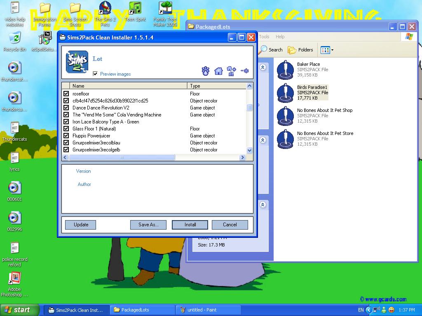
Task: Uncheck the Fluppis Powerjuicer checkbox
Action: [x=66, y=136]
